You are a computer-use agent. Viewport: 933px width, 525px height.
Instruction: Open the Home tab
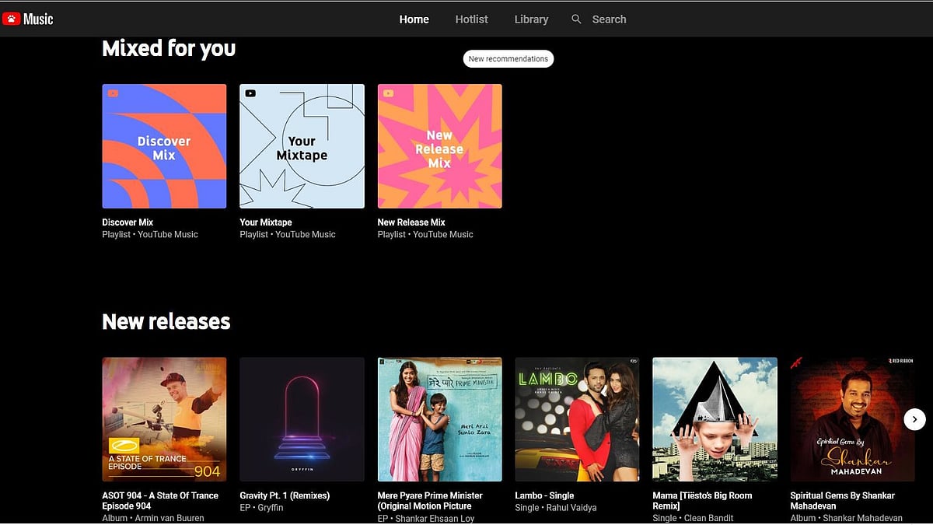tap(414, 19)
